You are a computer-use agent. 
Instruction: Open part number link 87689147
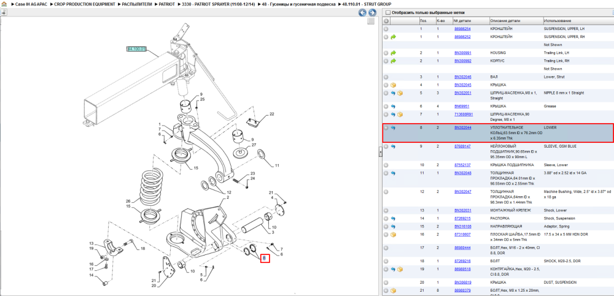tap(462, 146)
